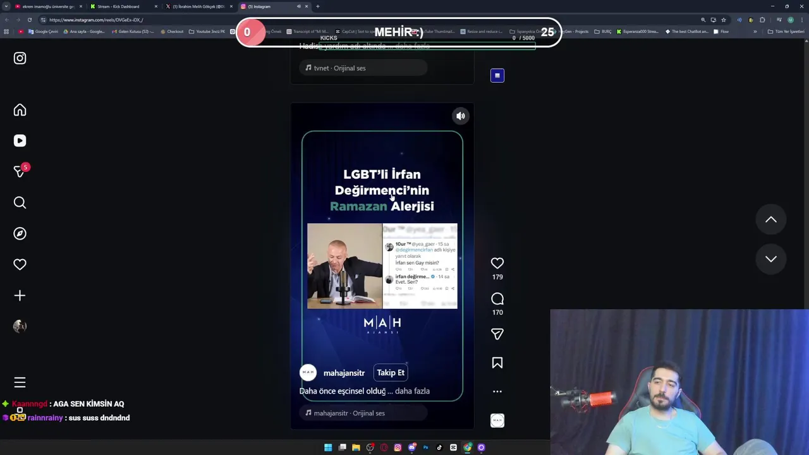This screenshot has height=455, width=809.
Task: Bookmark page with star icon
Action: (724, 20)
